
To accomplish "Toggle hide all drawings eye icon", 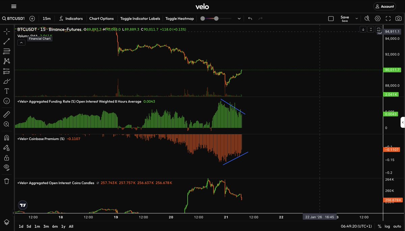I will (x=6, y=167).
